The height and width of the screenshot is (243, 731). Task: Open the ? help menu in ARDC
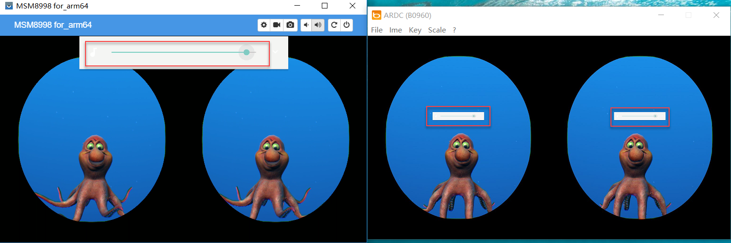(x=455, y=30)
